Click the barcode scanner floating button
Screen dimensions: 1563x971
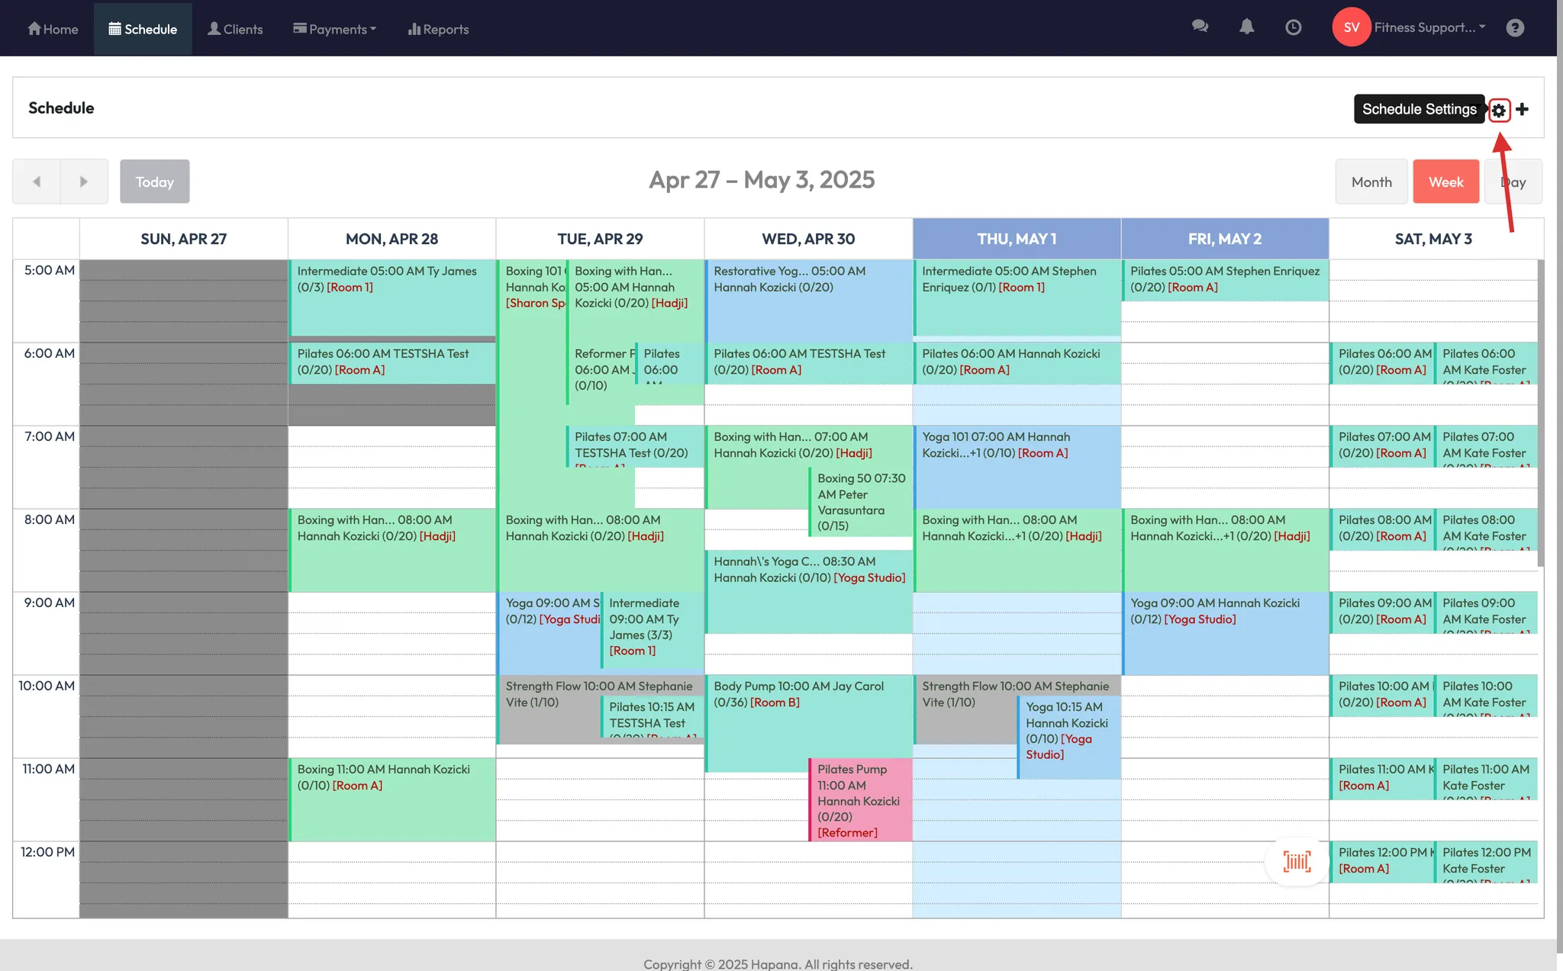pos(1297,862)
